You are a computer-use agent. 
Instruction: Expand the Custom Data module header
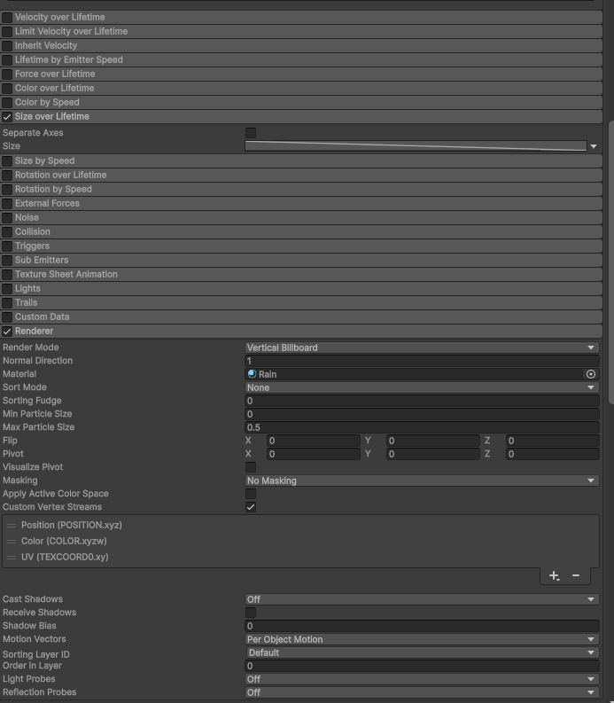click(301, 317)
